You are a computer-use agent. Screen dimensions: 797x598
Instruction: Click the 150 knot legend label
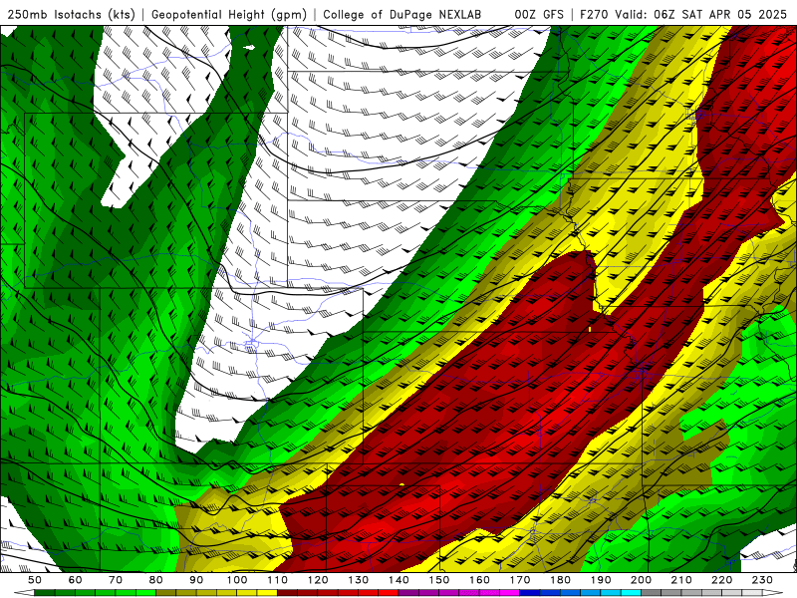pos(439,580)
